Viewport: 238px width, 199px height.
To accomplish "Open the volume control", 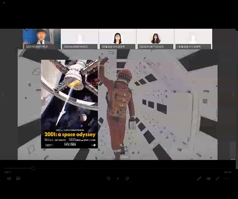I will coord(9,178).
